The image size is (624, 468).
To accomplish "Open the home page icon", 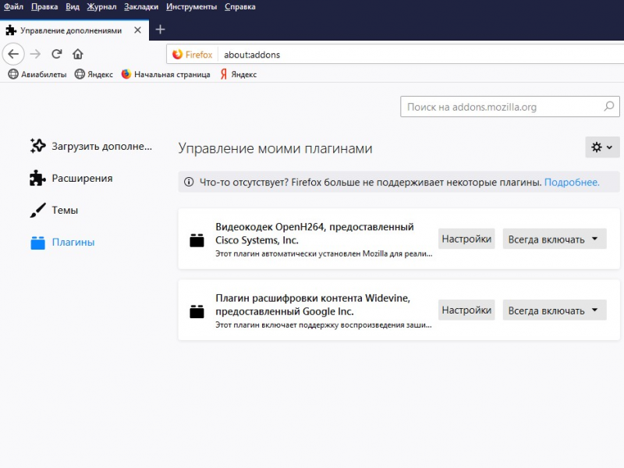I will pos(77,55).
